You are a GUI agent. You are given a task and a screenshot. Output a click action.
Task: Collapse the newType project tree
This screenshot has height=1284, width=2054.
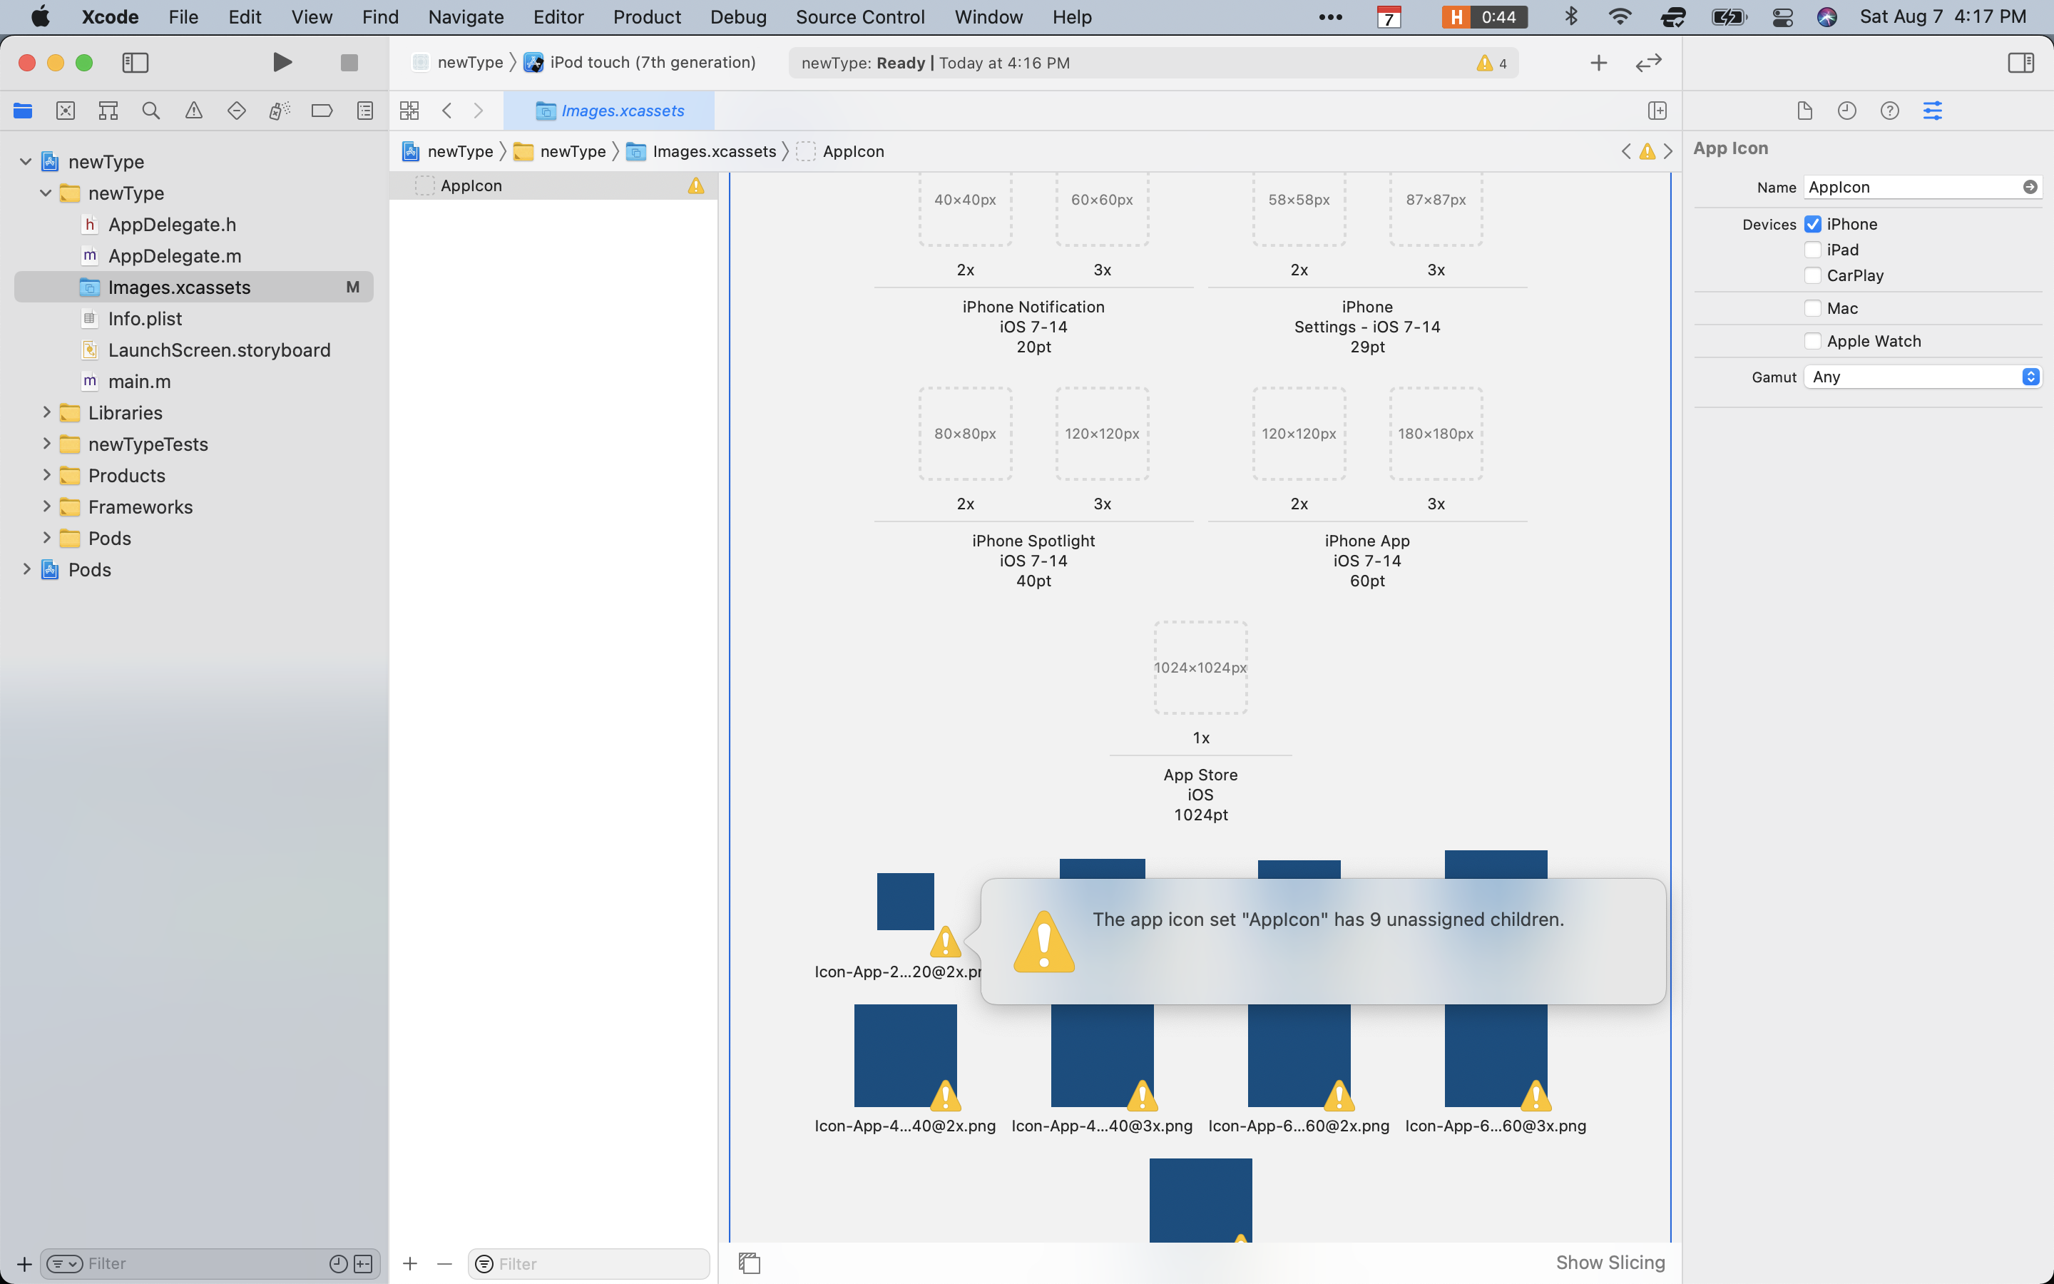[x=26, y=161]
